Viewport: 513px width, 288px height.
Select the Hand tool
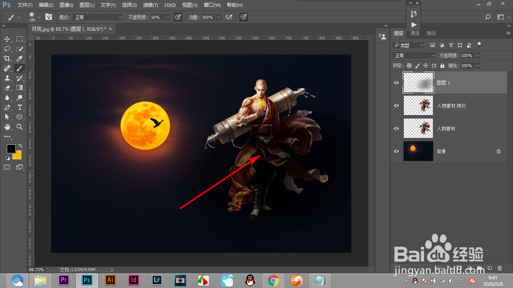[x=7, y=127]
